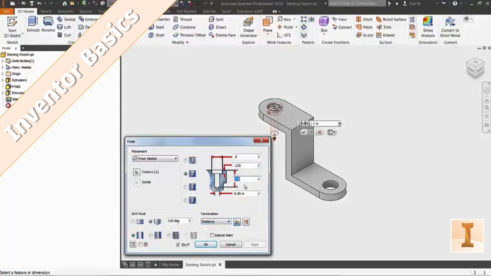The height and width of the screenshot is (276, 491).
Task: Select the Rectangular Pattern tool
Action: (304, 19)
